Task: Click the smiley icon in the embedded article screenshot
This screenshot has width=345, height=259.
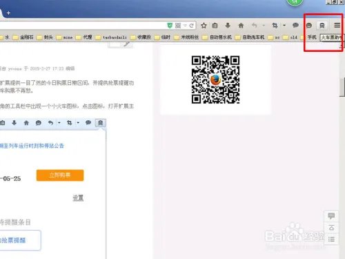Action: click(39, 123)
